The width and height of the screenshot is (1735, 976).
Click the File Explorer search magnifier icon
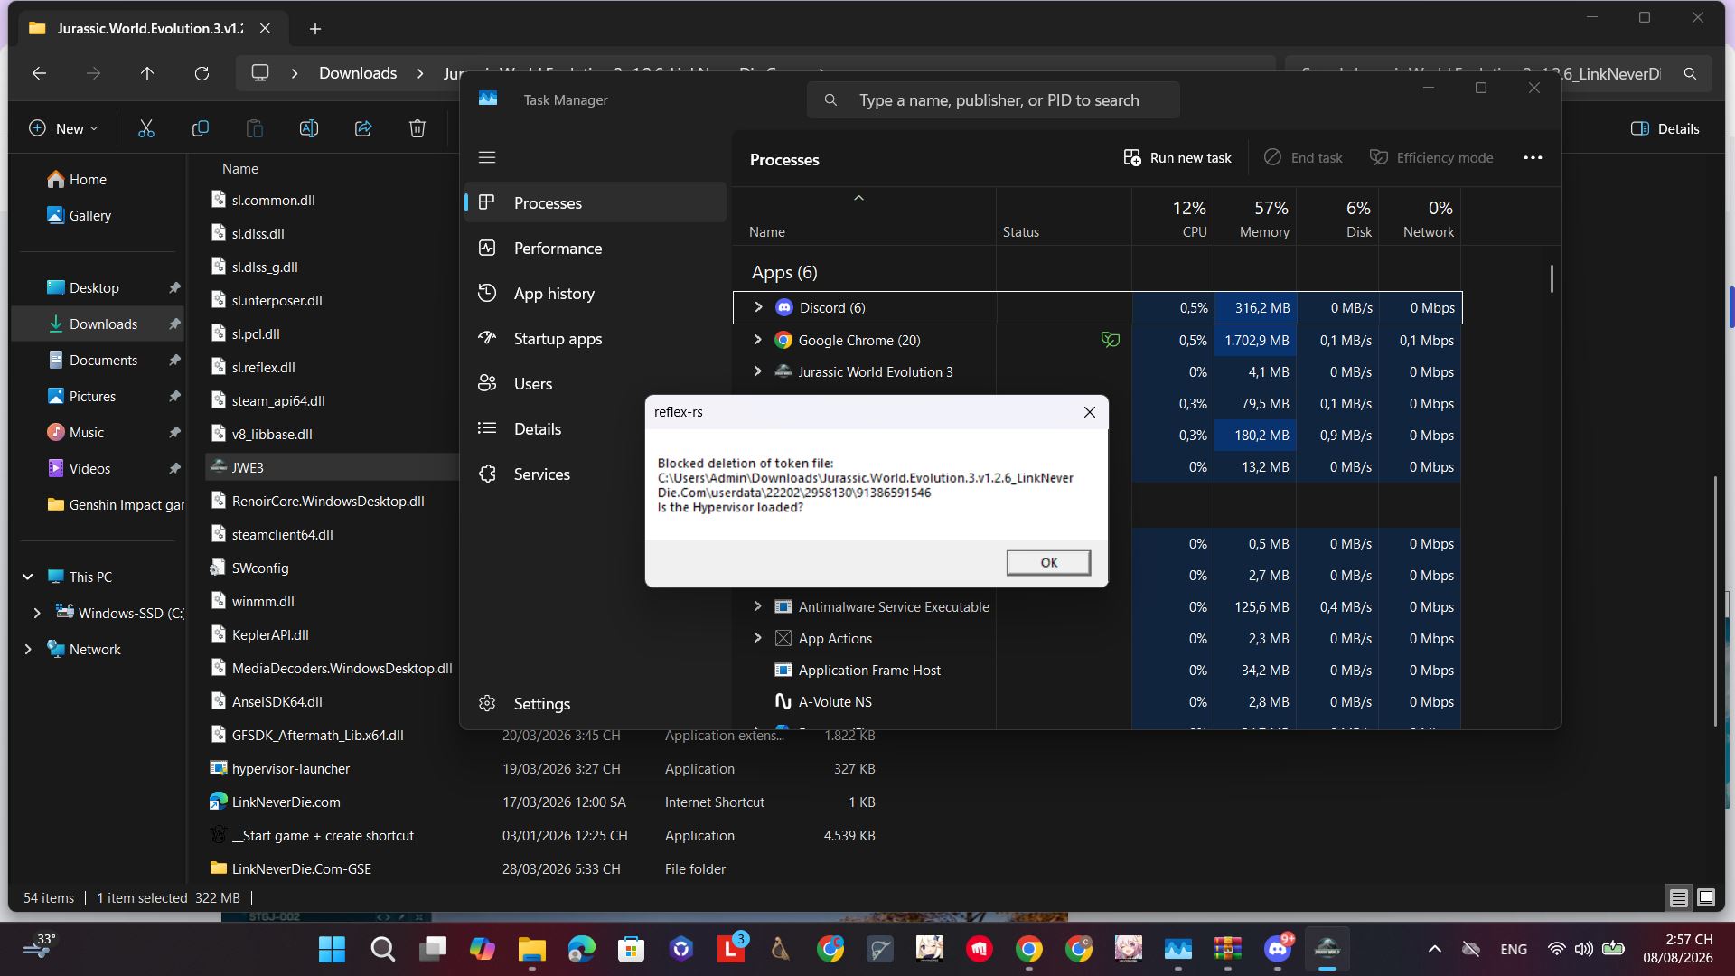pyautogui.click(x=1690, y=74)
